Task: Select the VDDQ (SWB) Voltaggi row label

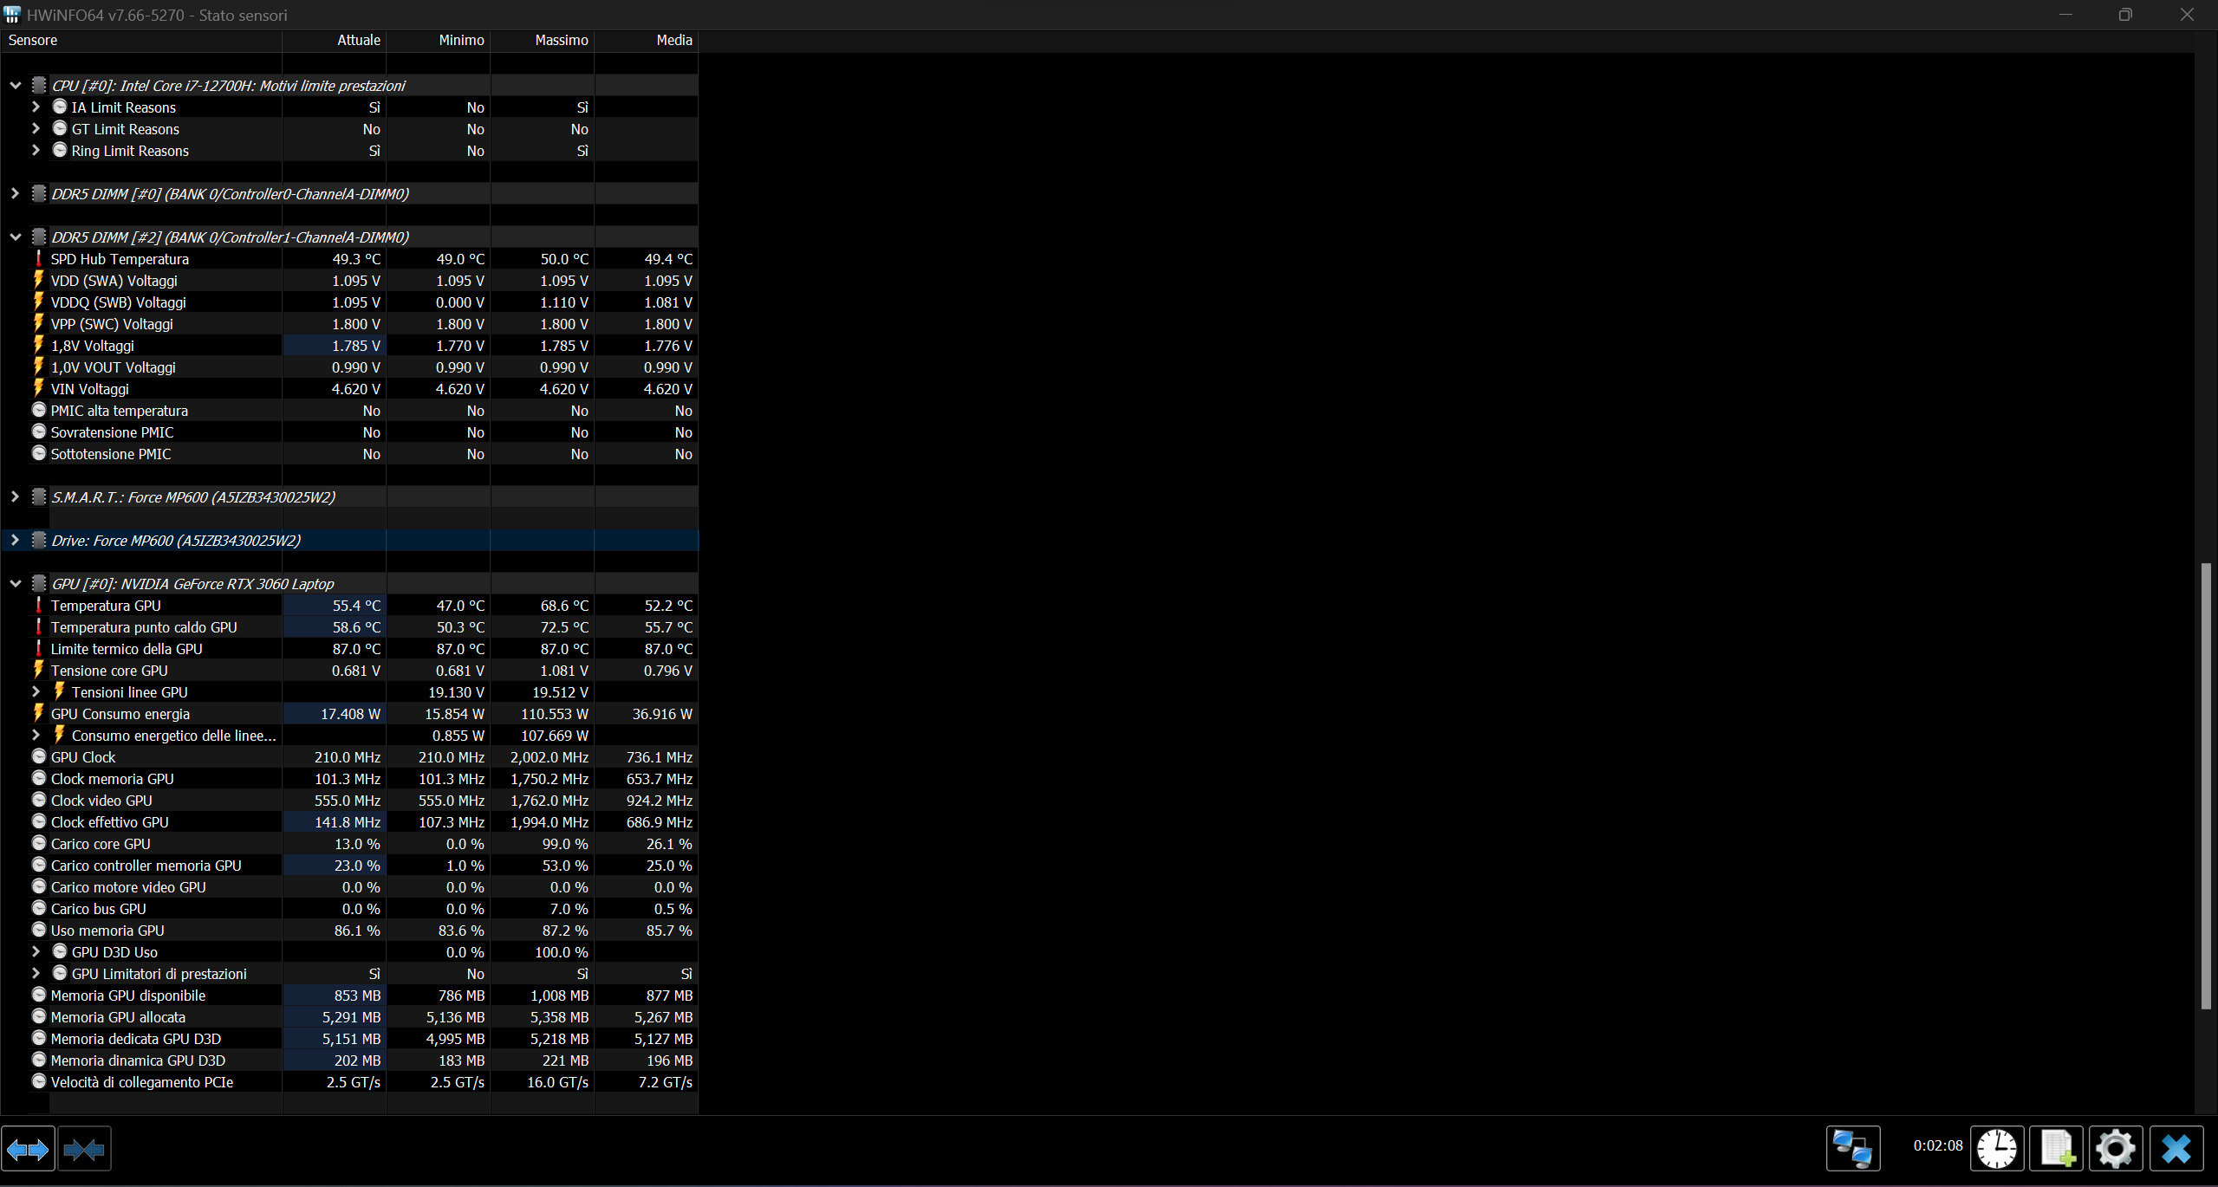Action: tap(118, 302)
